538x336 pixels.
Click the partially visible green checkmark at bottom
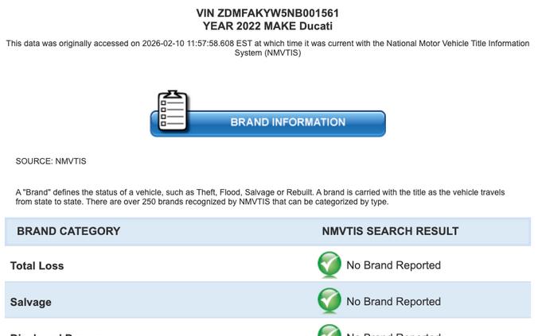tap(329, 330)
